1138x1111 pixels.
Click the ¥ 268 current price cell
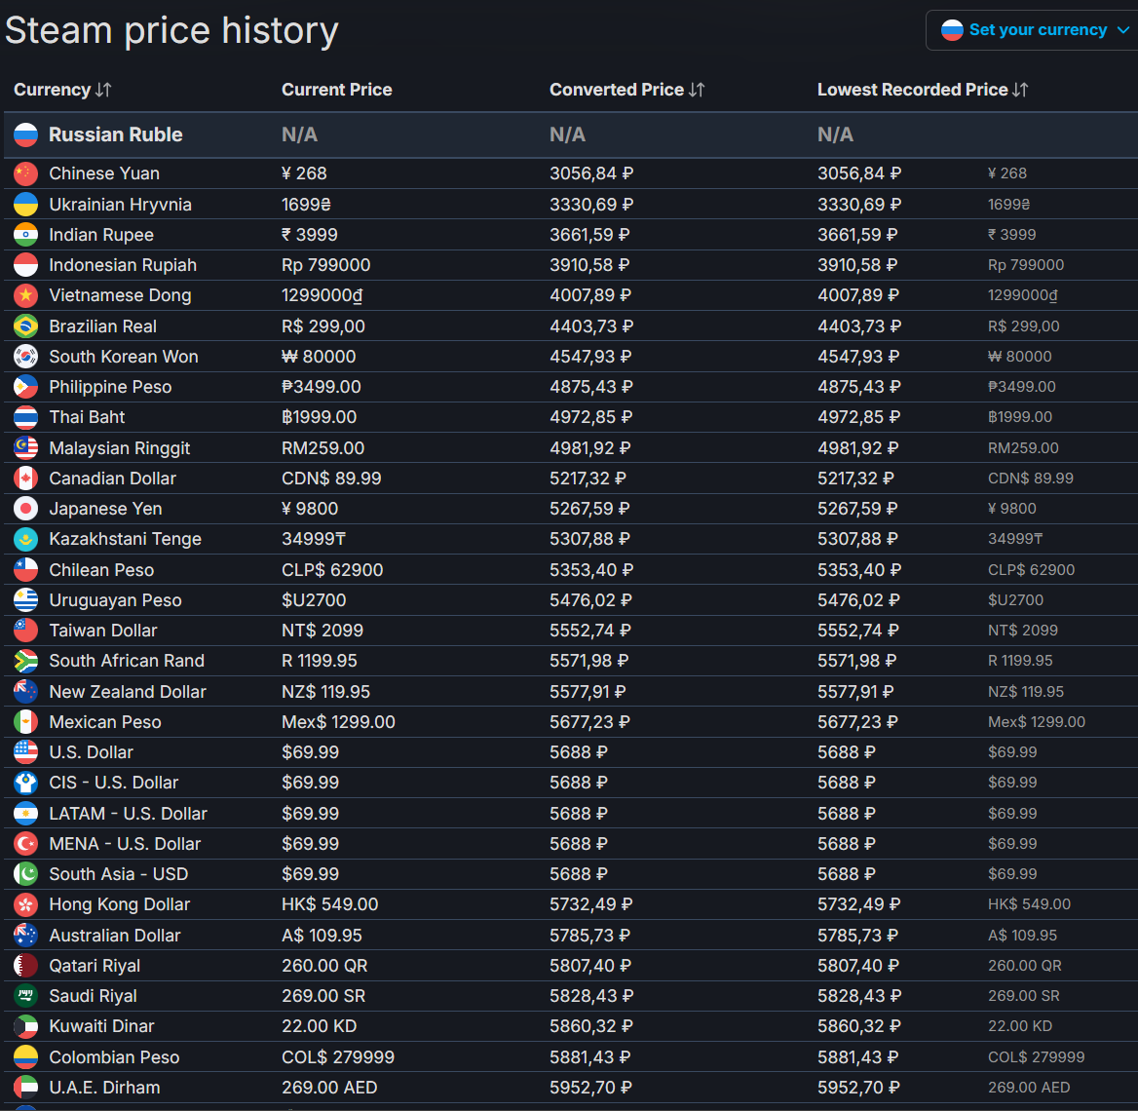pos(304,173)
